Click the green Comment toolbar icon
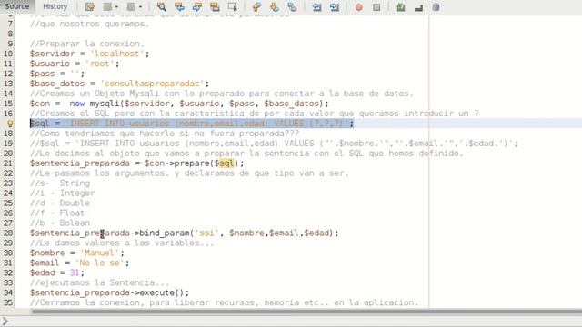582x327 pixels. (x=401, y=6)
